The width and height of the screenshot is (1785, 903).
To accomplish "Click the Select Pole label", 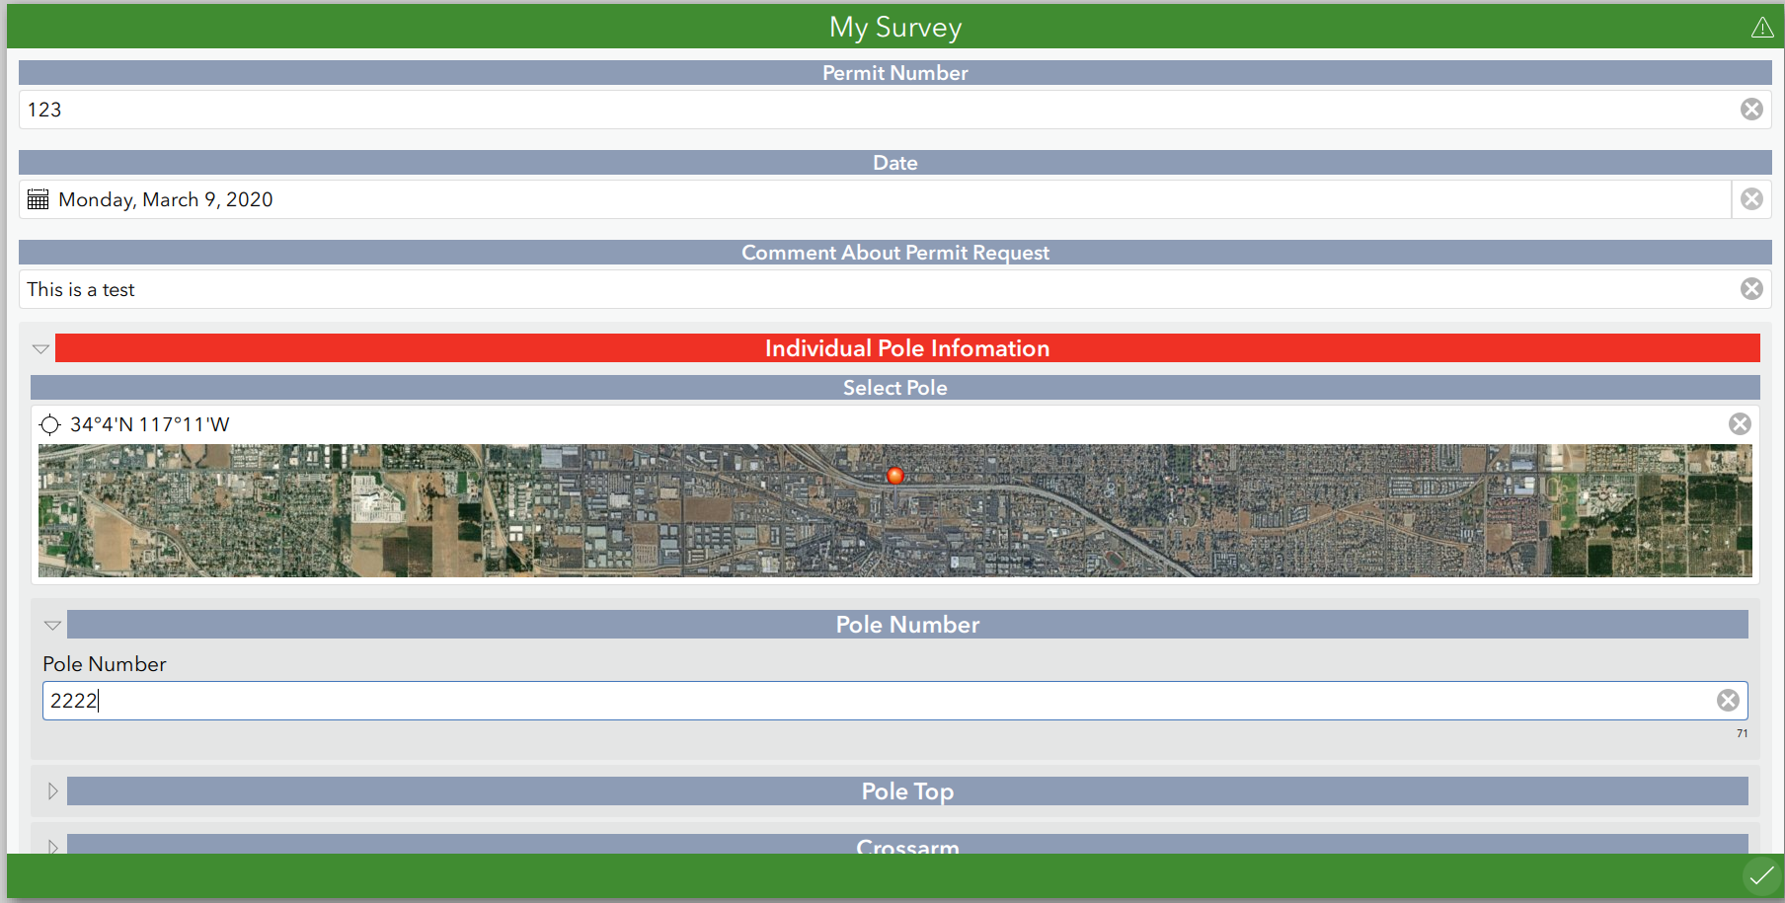I will 895,388.
